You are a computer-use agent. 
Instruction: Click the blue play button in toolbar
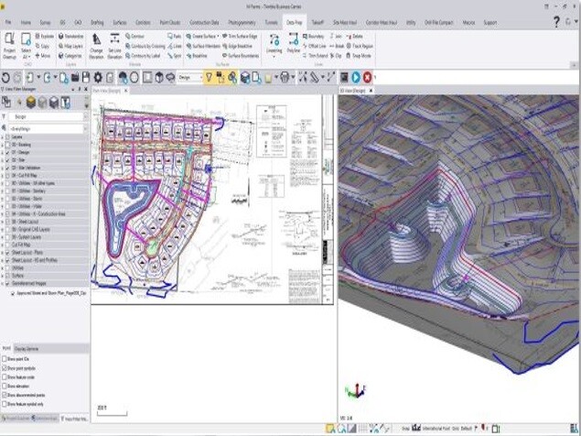pyautogui.click(x=355, y=78)
